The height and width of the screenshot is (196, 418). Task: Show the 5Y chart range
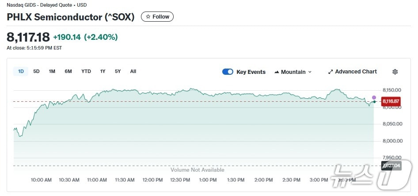pos(118,71)
